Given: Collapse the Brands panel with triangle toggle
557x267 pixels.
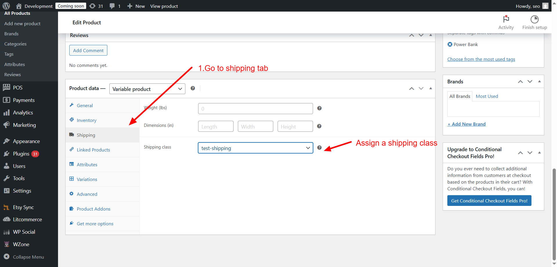Looking at the screenshot, I should 539,81.
